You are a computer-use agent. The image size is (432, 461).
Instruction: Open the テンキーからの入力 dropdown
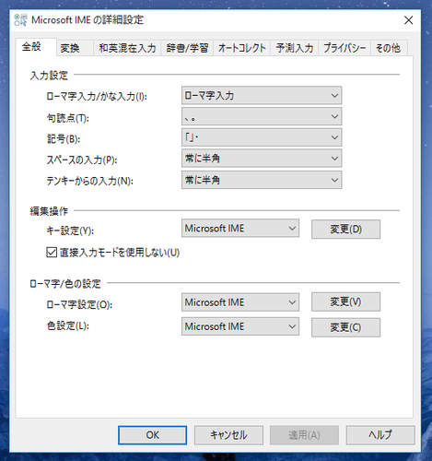pyautogui.click(x=262, y=180)
